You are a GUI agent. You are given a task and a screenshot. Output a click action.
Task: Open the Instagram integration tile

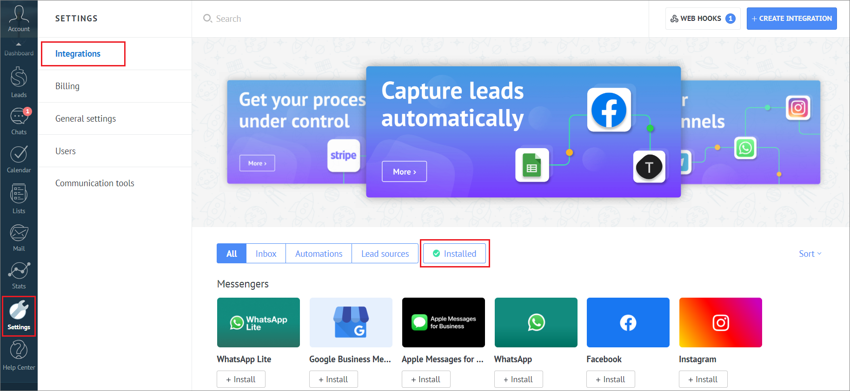click(x=721, y=322)
